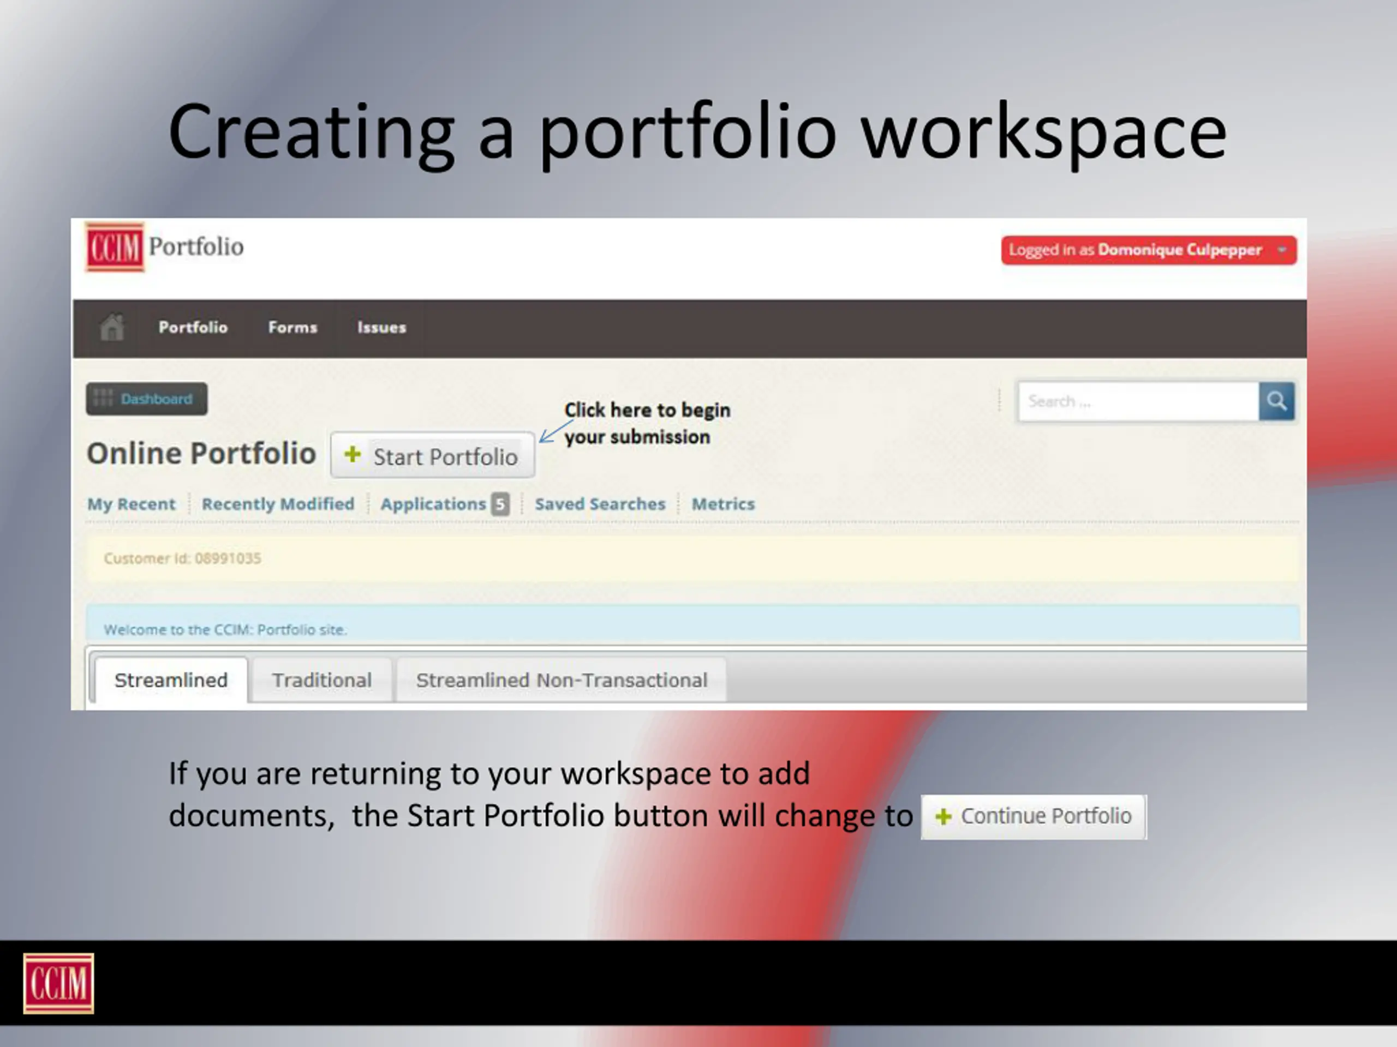
Task: Switch to Streamlined Non-Transactional tab
Action: (562, 681)
